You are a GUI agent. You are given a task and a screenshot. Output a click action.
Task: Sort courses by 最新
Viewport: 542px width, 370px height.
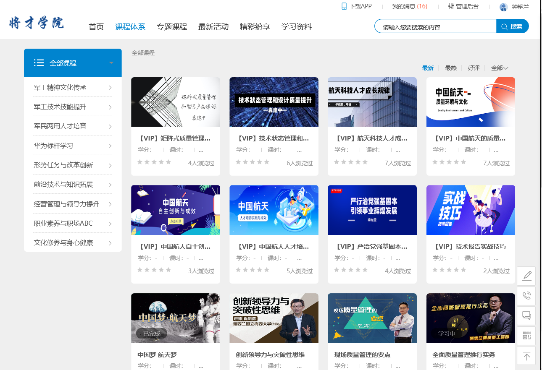428,68
